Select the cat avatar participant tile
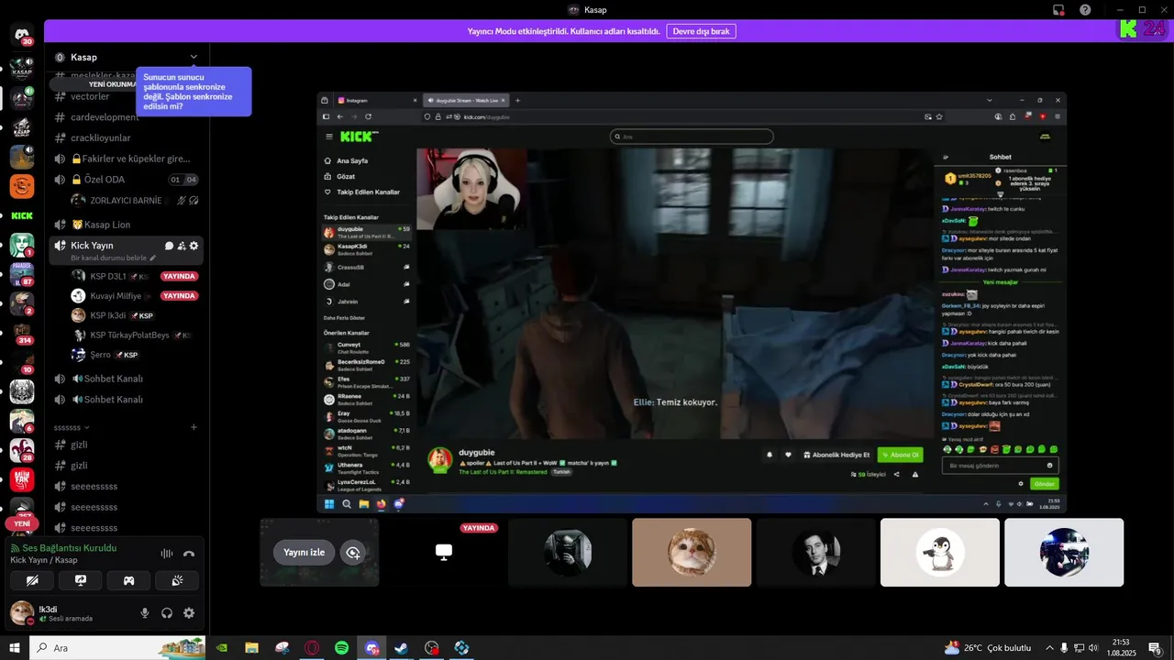Screen dimensions: 1174x660 692,553
